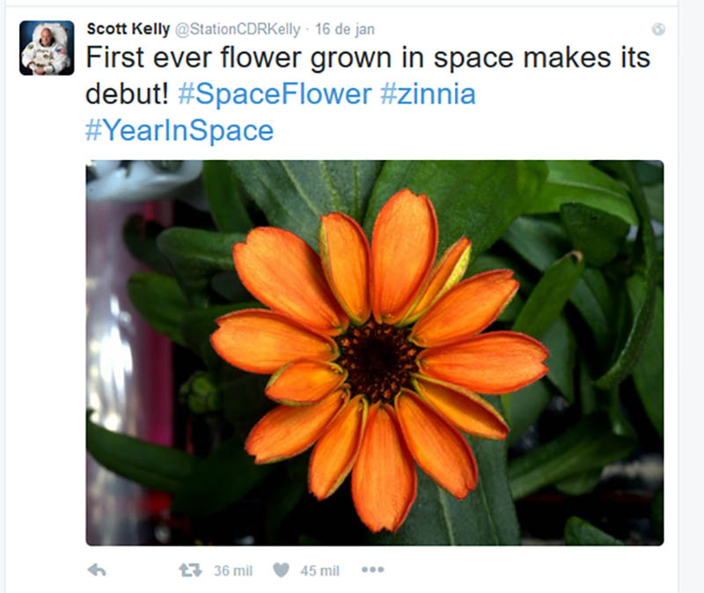Viewport: 704px width, 593px height.
Task: Open the 16 de jan timestamp
Action: (x=345, y=30)
